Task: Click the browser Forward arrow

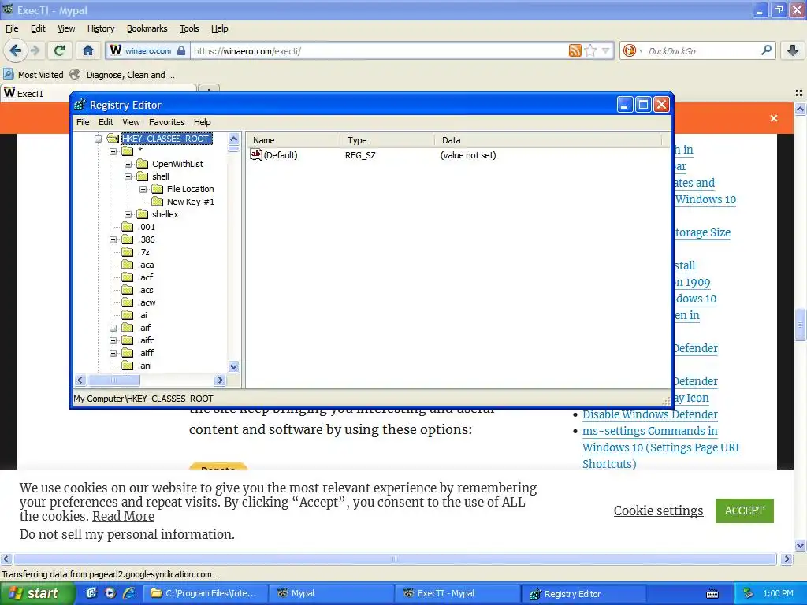Action: [x=35, y=50]
